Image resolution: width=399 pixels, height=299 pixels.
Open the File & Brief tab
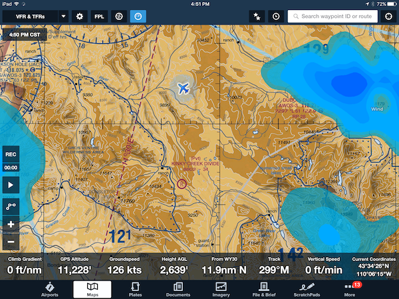pos(264,290)
